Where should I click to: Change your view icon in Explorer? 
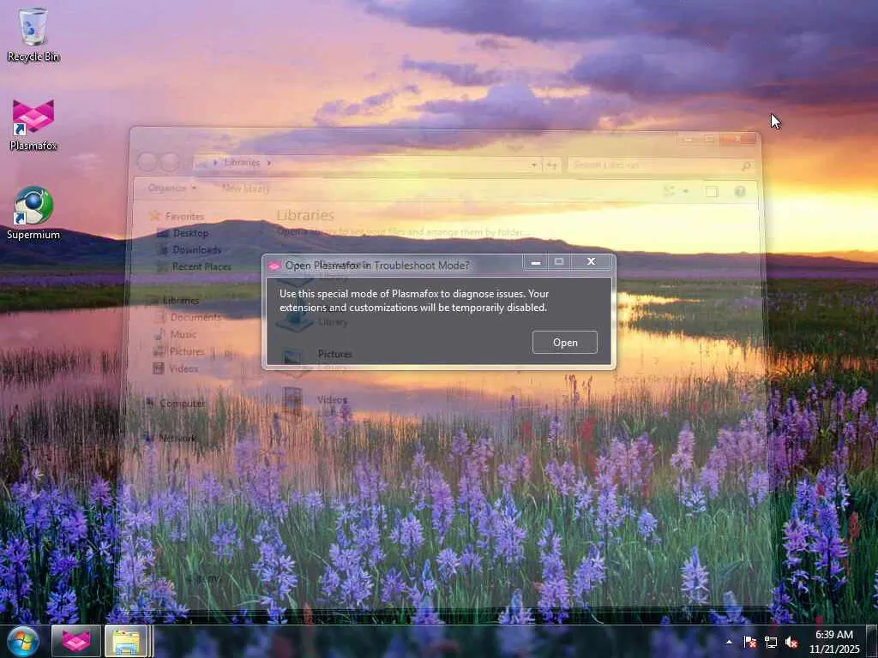[670, 191]
